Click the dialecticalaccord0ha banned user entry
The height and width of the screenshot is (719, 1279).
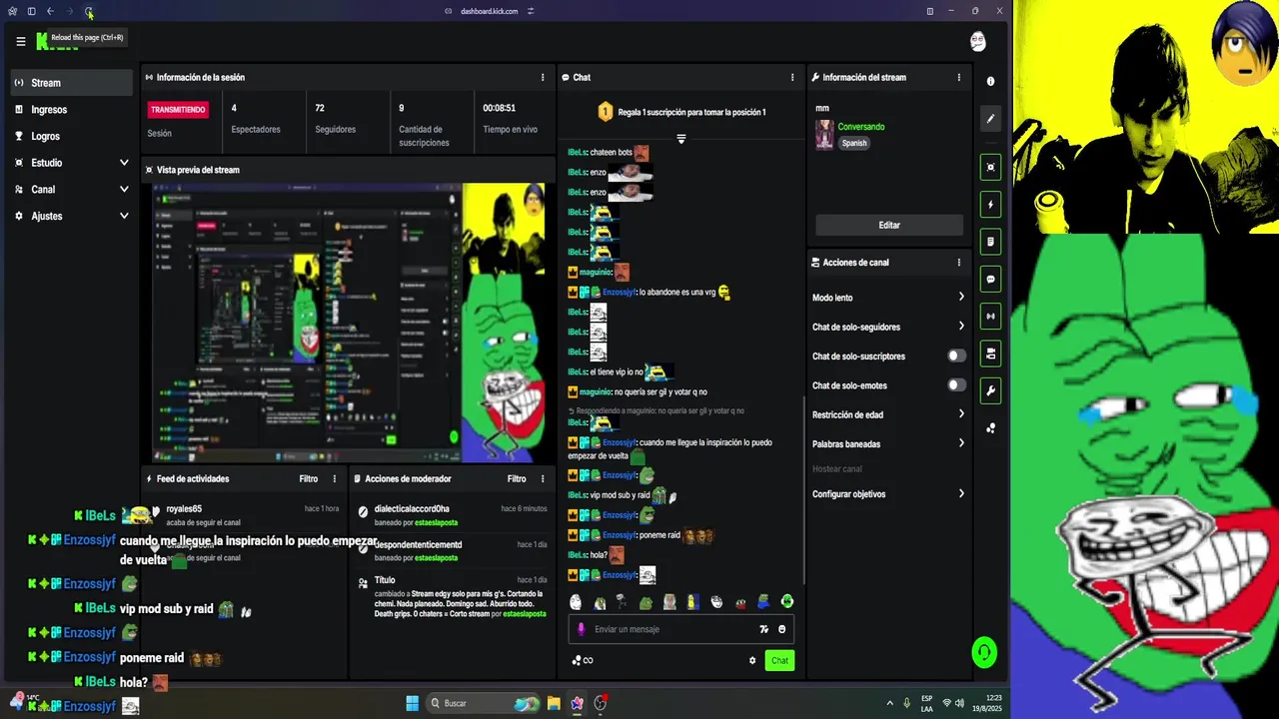tap(451, 514)
